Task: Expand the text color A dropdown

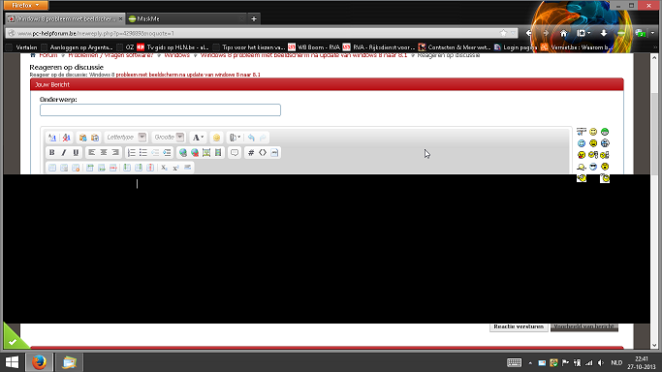Action: (x=198, y=138)
